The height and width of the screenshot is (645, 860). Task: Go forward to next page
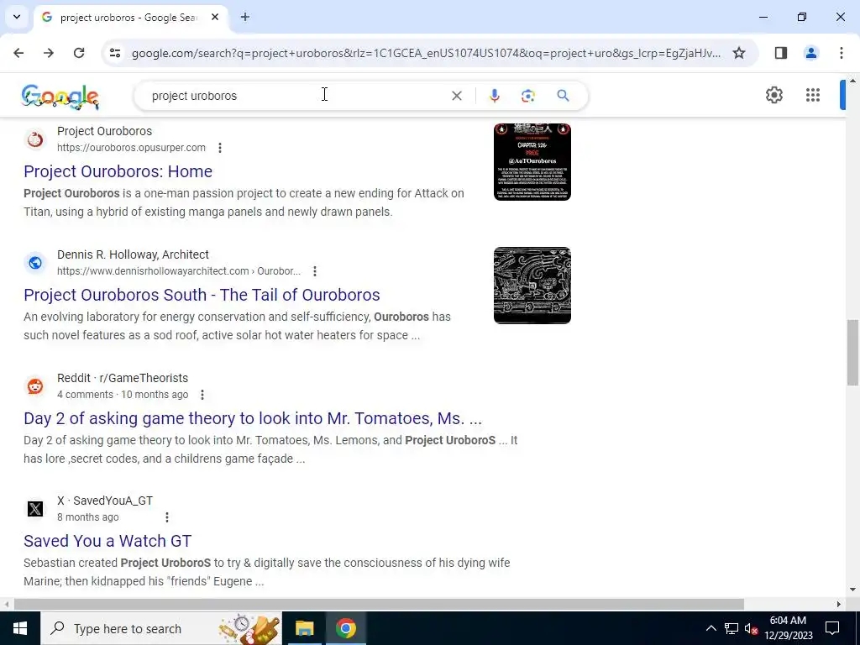click(x=49, y=53)
